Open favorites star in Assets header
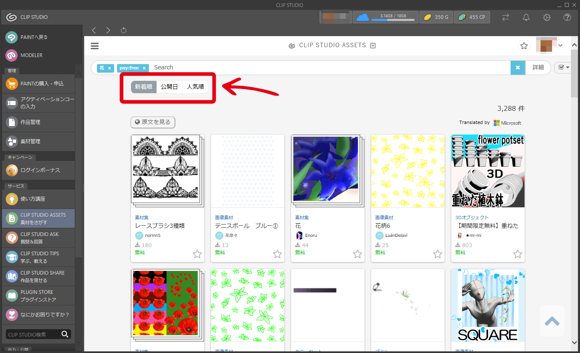Image resolution: width=580 pixels, height=353 pixels. click(x=524, y=46)
